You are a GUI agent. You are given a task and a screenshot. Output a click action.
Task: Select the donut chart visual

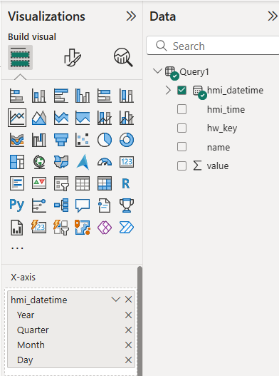point(127,140)
